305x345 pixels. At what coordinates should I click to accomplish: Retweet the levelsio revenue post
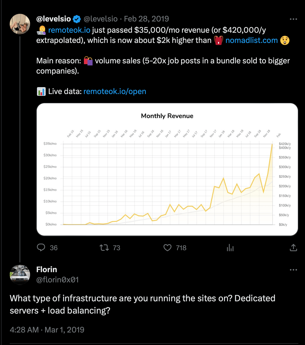[104, 248]
